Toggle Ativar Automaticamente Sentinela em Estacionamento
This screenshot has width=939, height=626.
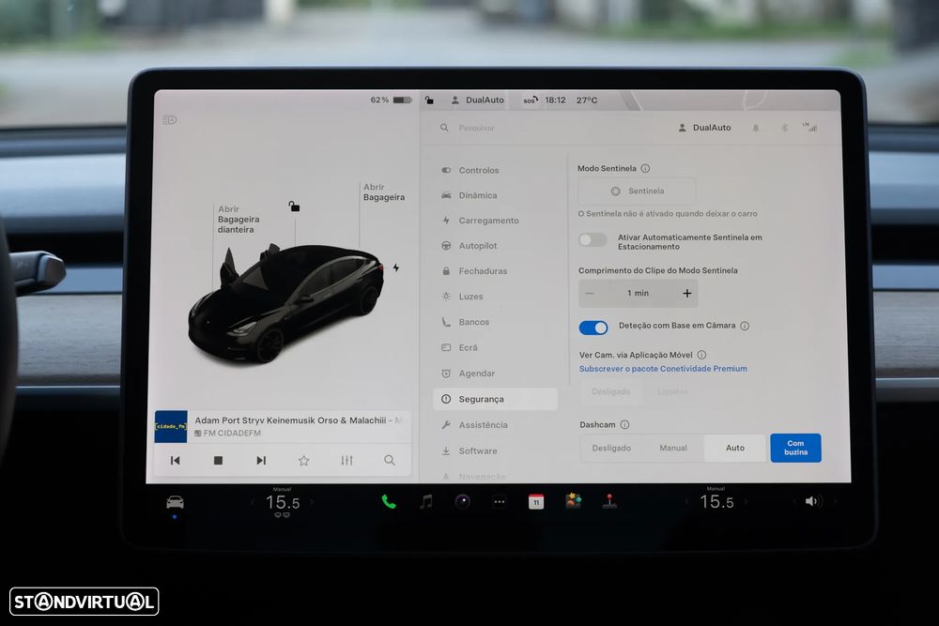point(593,240)
